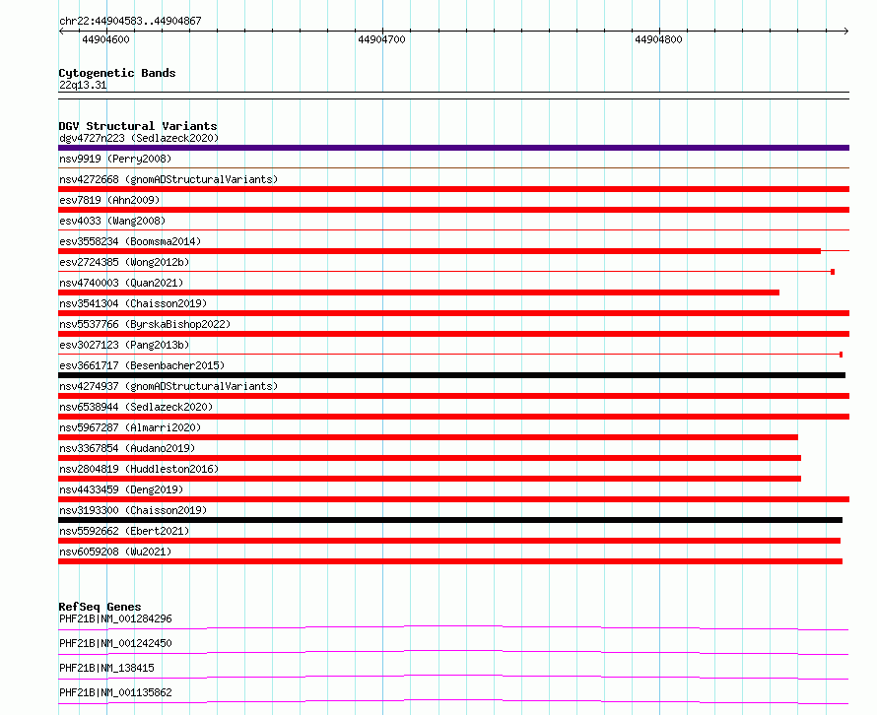Select the PHF21B|NM_138415 gene label
The height and width of the screenshot is (715, 877).
point(106,668)
